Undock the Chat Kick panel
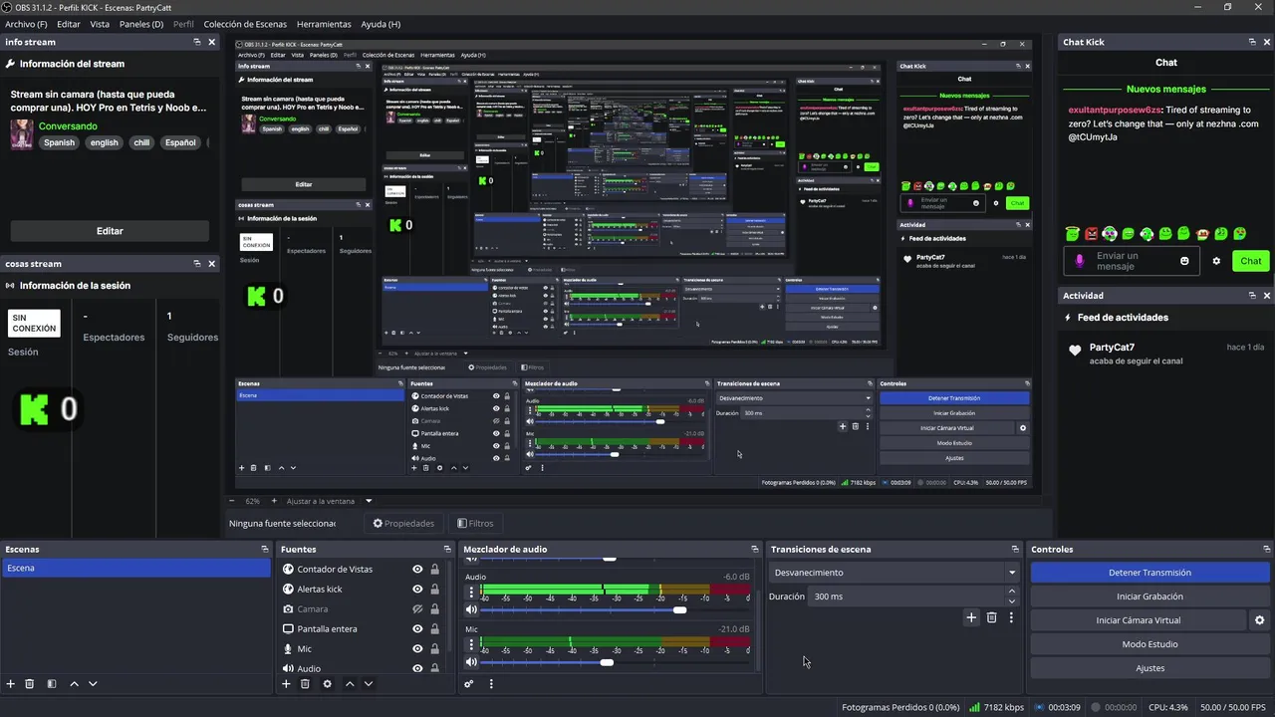The height and width of the screenshot is (717, 1275). pos(1252,42)
